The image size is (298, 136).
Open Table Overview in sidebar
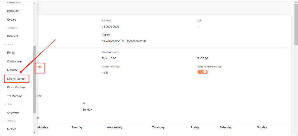(13, 113)
